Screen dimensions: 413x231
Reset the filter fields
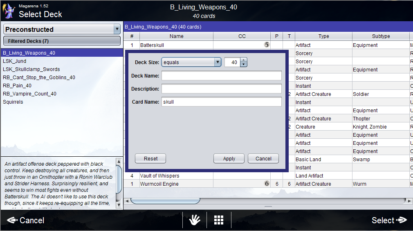[150, 159]
